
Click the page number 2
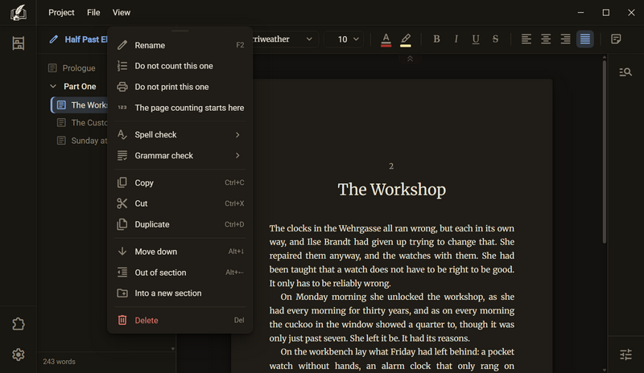coord(391,166)
